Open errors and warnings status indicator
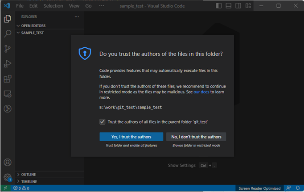Viewport: 304px width, 192px height. (x=21, y=188)
